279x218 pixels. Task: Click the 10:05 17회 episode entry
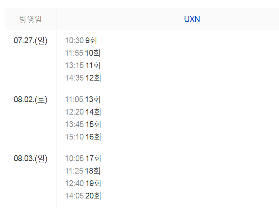(x=83, y=159)
